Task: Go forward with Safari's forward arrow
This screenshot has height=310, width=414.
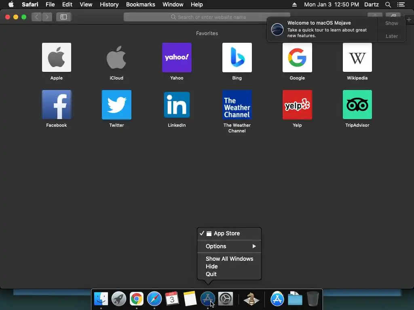Action: [47, 17]
